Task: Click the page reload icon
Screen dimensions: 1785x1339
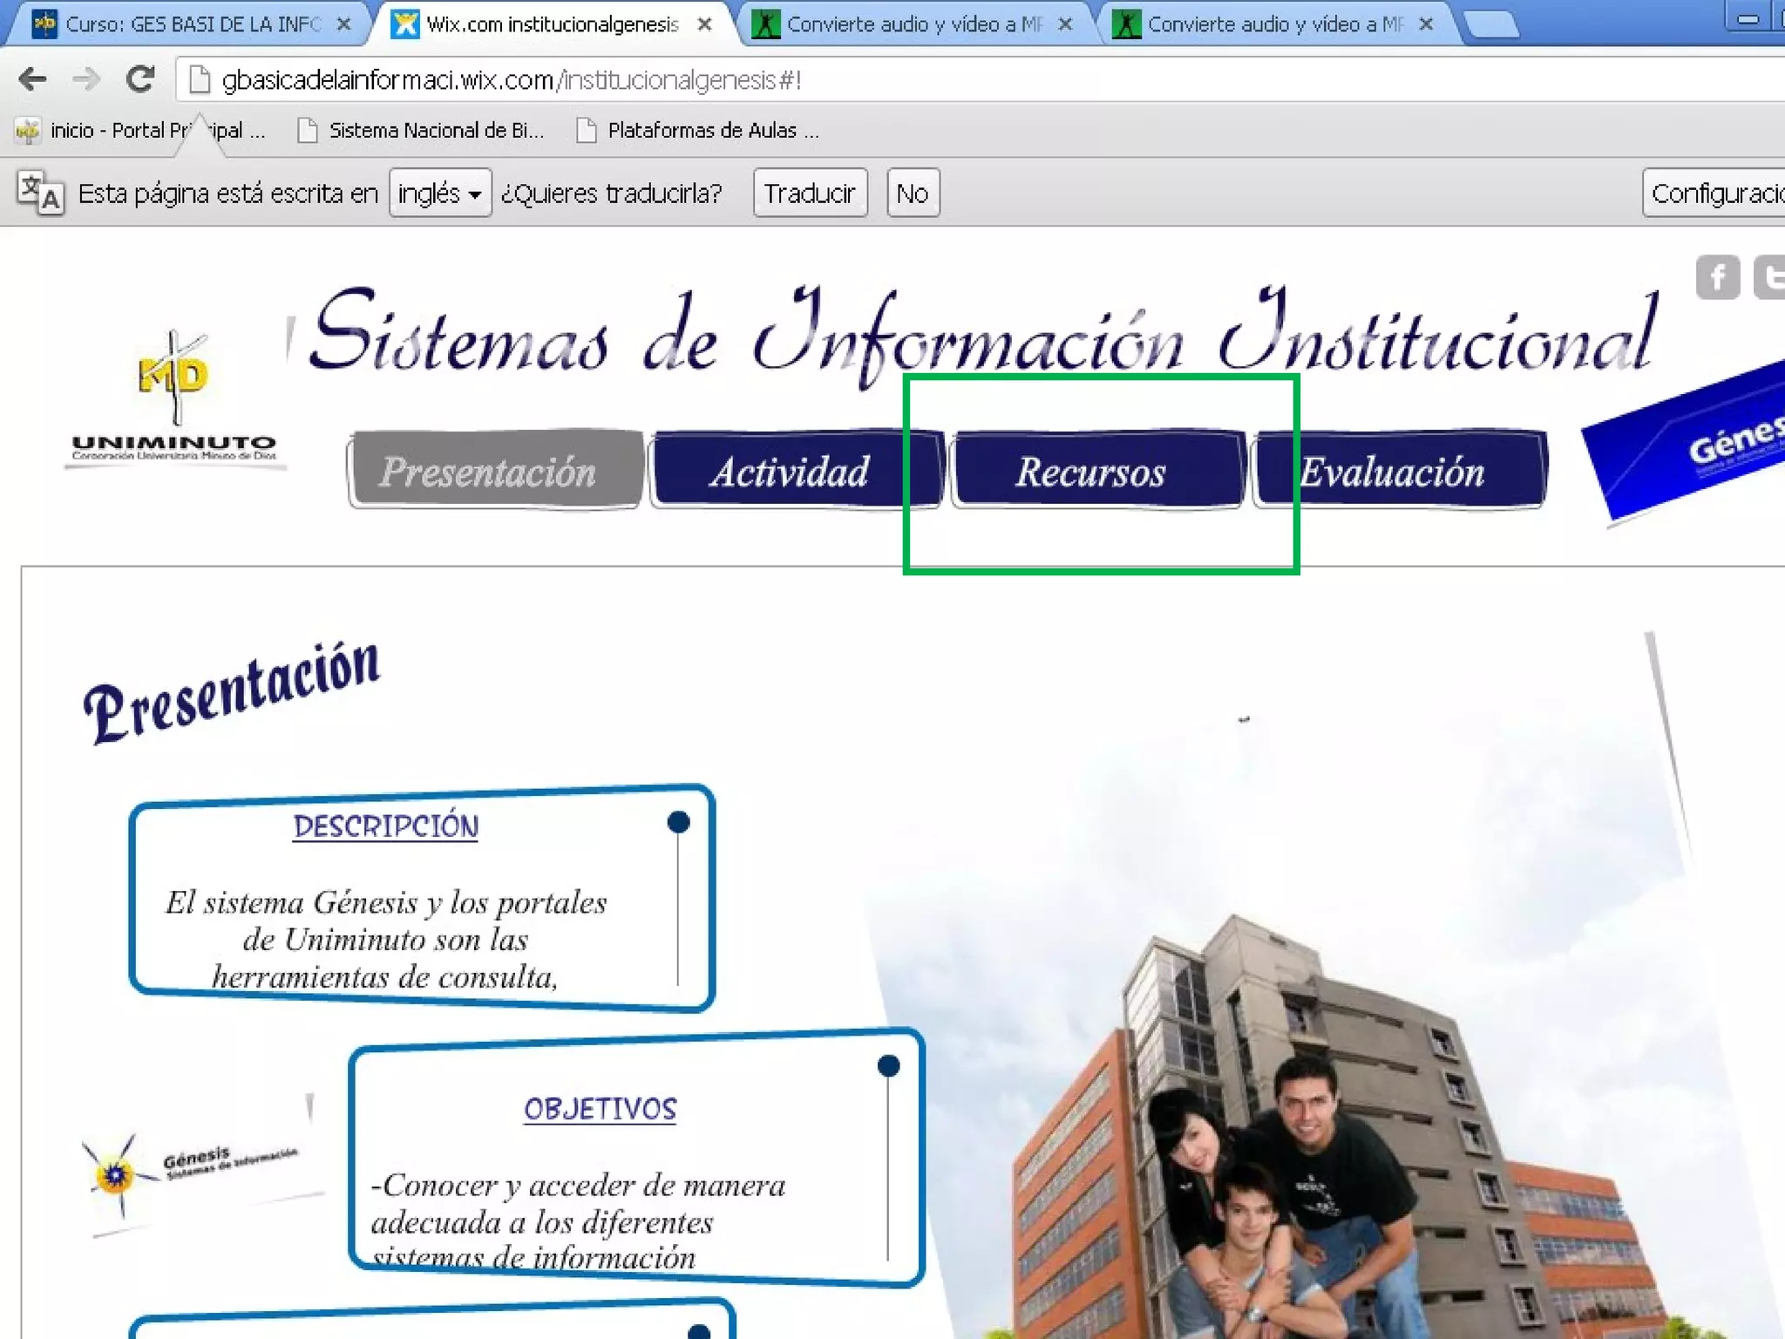Action: coord(140,79)
